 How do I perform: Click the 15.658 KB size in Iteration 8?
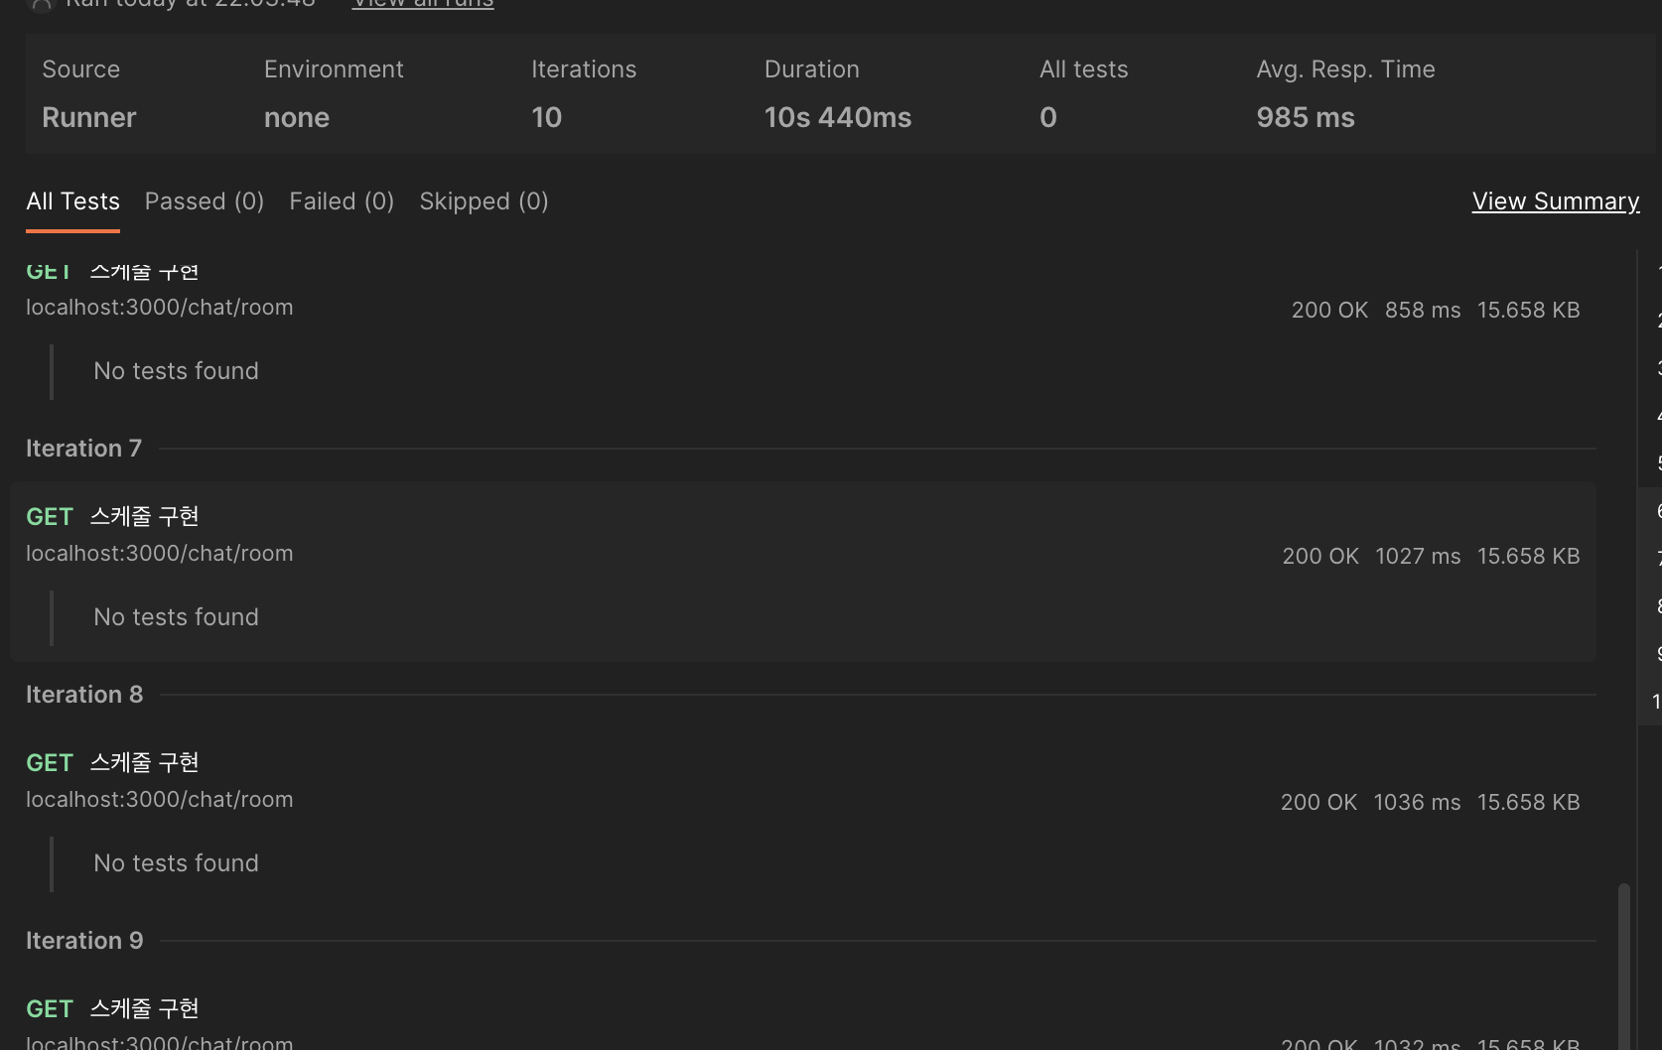click(1528, 803)
